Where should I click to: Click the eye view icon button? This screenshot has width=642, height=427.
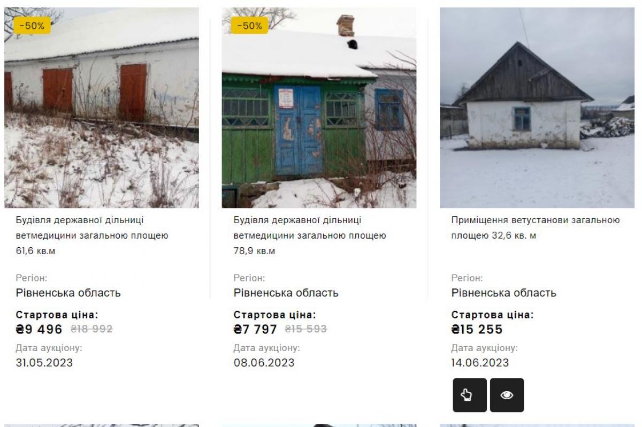pos(507,395)
